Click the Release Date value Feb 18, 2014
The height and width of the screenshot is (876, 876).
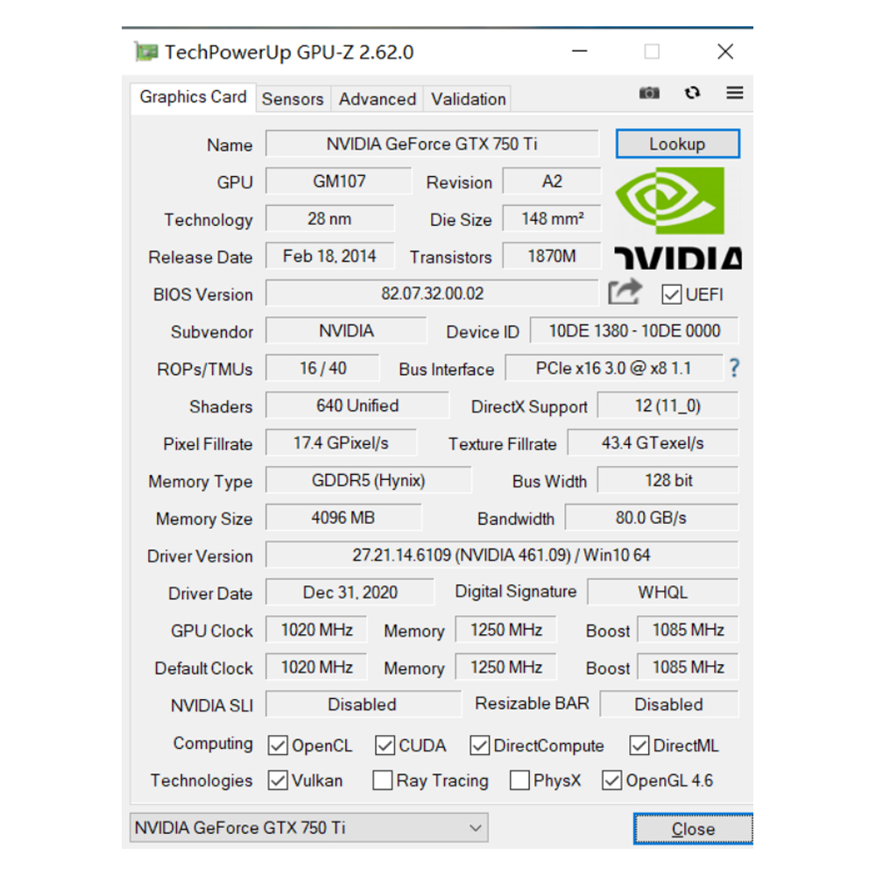tap(329, 257)
